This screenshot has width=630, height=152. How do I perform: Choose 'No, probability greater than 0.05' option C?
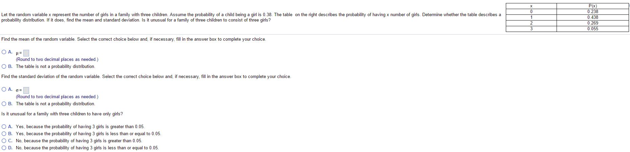pyautogui.click(x=4, y=141)
